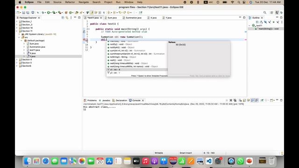Toggle Show Console on Standard Error change
The height and width of the screenshot is (168, 299).
(256, 100)
